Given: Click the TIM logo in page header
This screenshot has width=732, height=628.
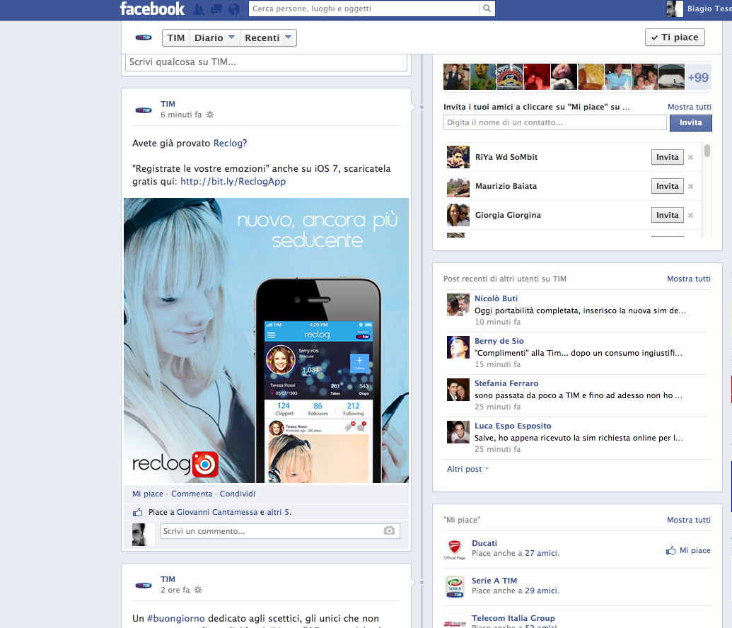Looking at the screenshot, I should (x=144, y=37).
